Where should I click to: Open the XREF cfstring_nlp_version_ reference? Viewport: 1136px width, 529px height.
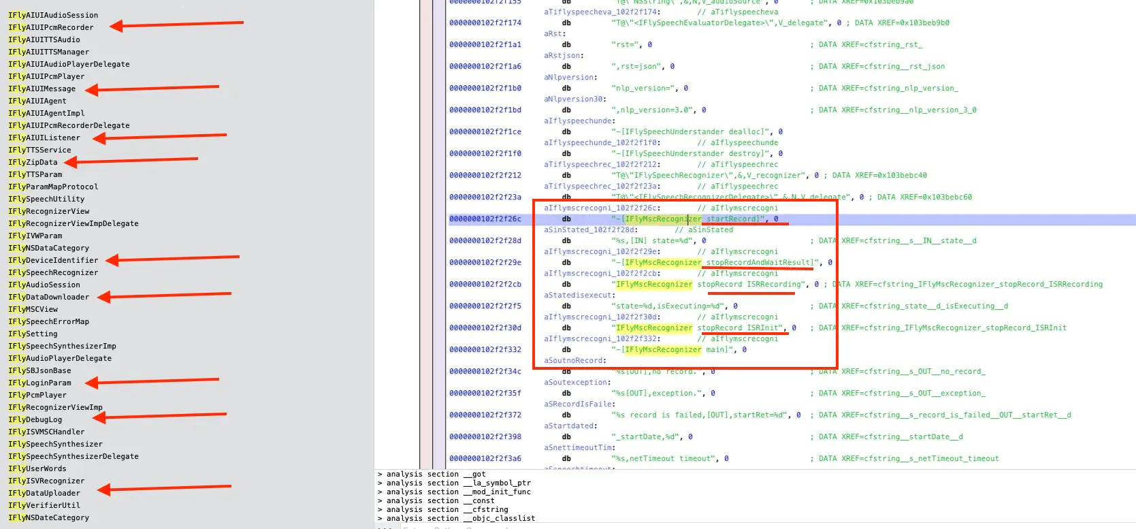(888, 89)
